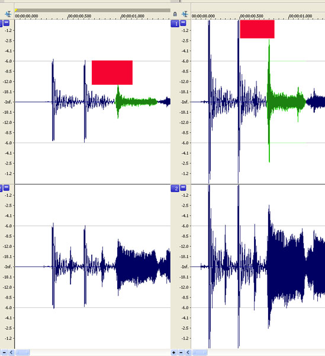Collapse channel 2 with its minus button, right window
The width and height of the screenshot is (325, 356).
[x=183, y=187]
